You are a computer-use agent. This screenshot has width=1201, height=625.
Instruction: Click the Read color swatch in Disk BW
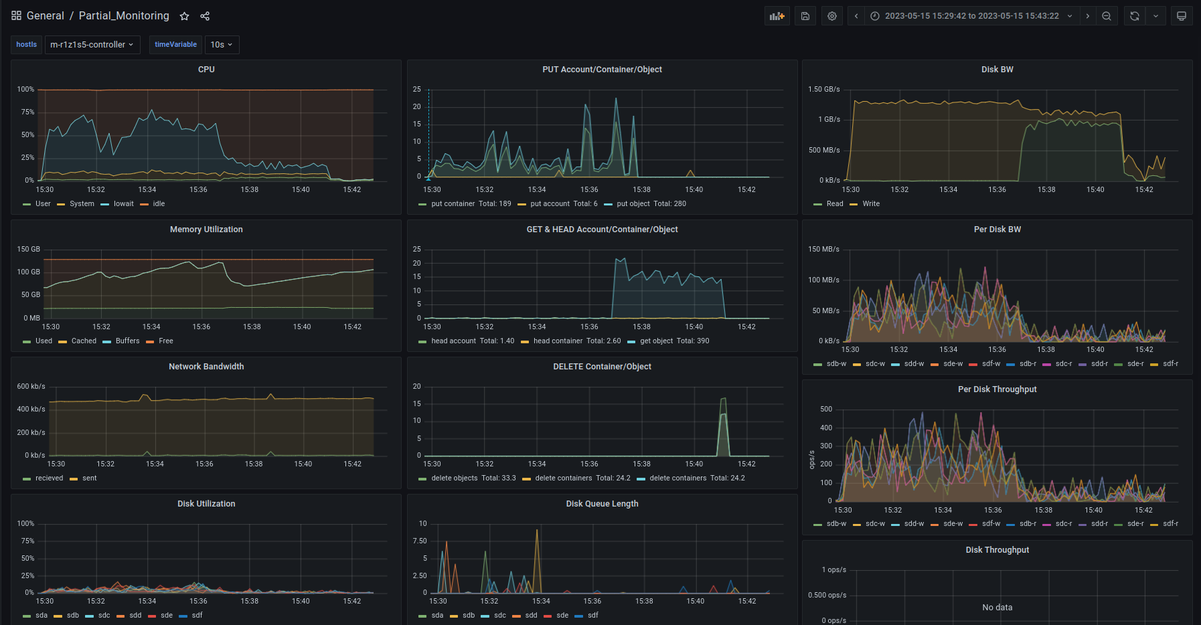coord(817,204)
